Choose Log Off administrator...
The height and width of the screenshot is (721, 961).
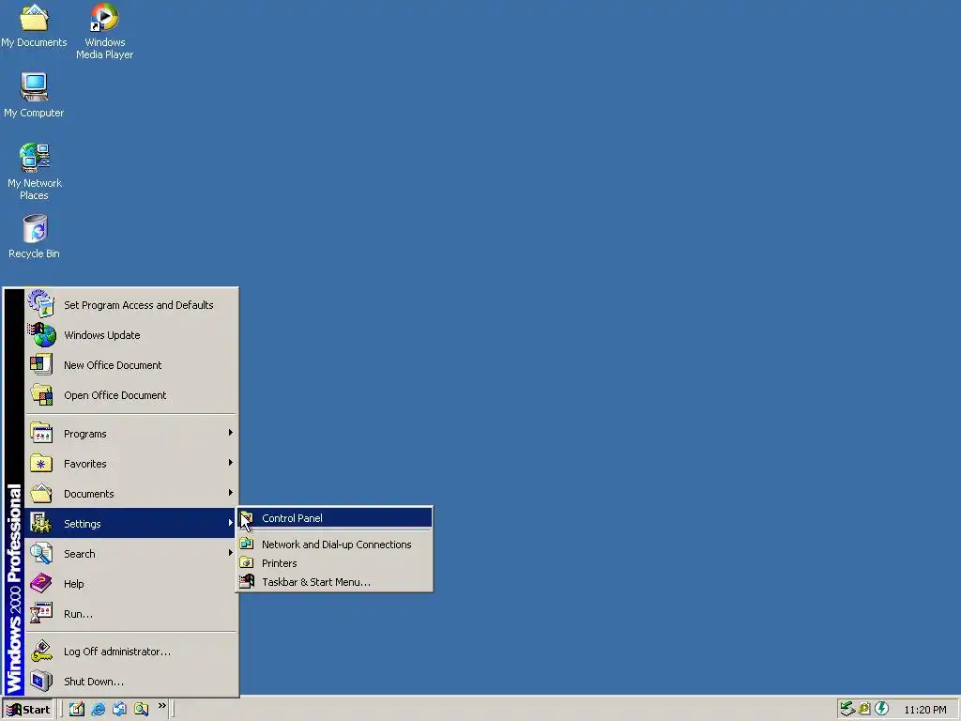coord(130,652)
